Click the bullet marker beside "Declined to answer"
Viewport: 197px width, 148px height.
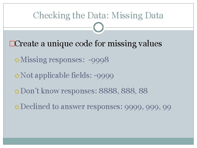pyautogui.click(x=18, y=107)
